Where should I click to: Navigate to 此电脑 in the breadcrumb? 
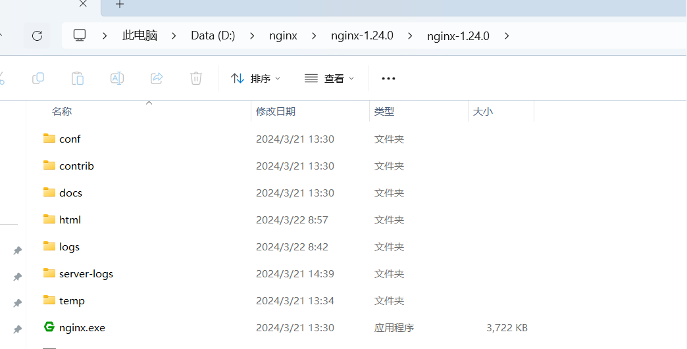(x=140, y=35)
